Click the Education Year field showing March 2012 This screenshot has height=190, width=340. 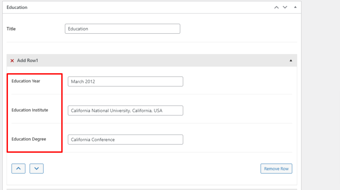125,82
